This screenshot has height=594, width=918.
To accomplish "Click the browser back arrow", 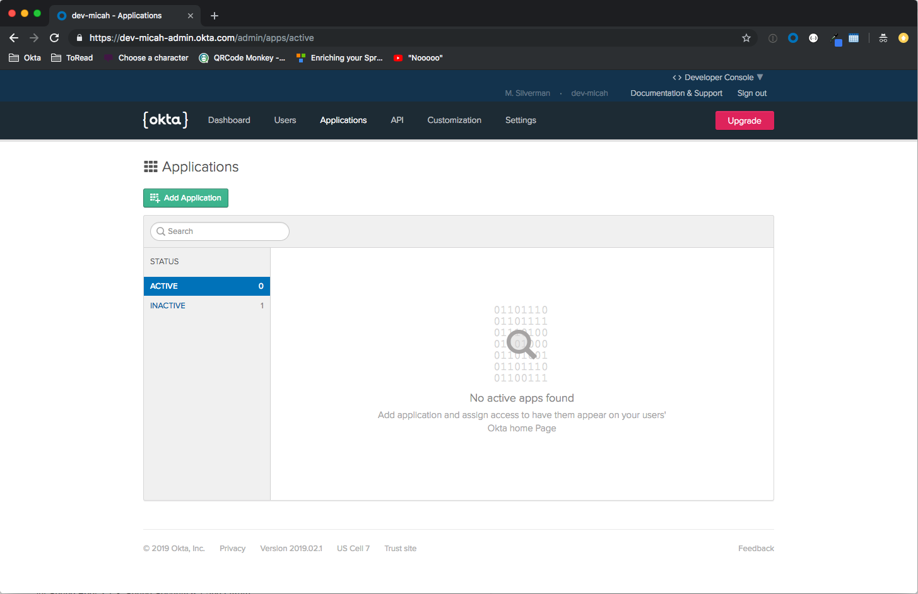I will 14,38.
